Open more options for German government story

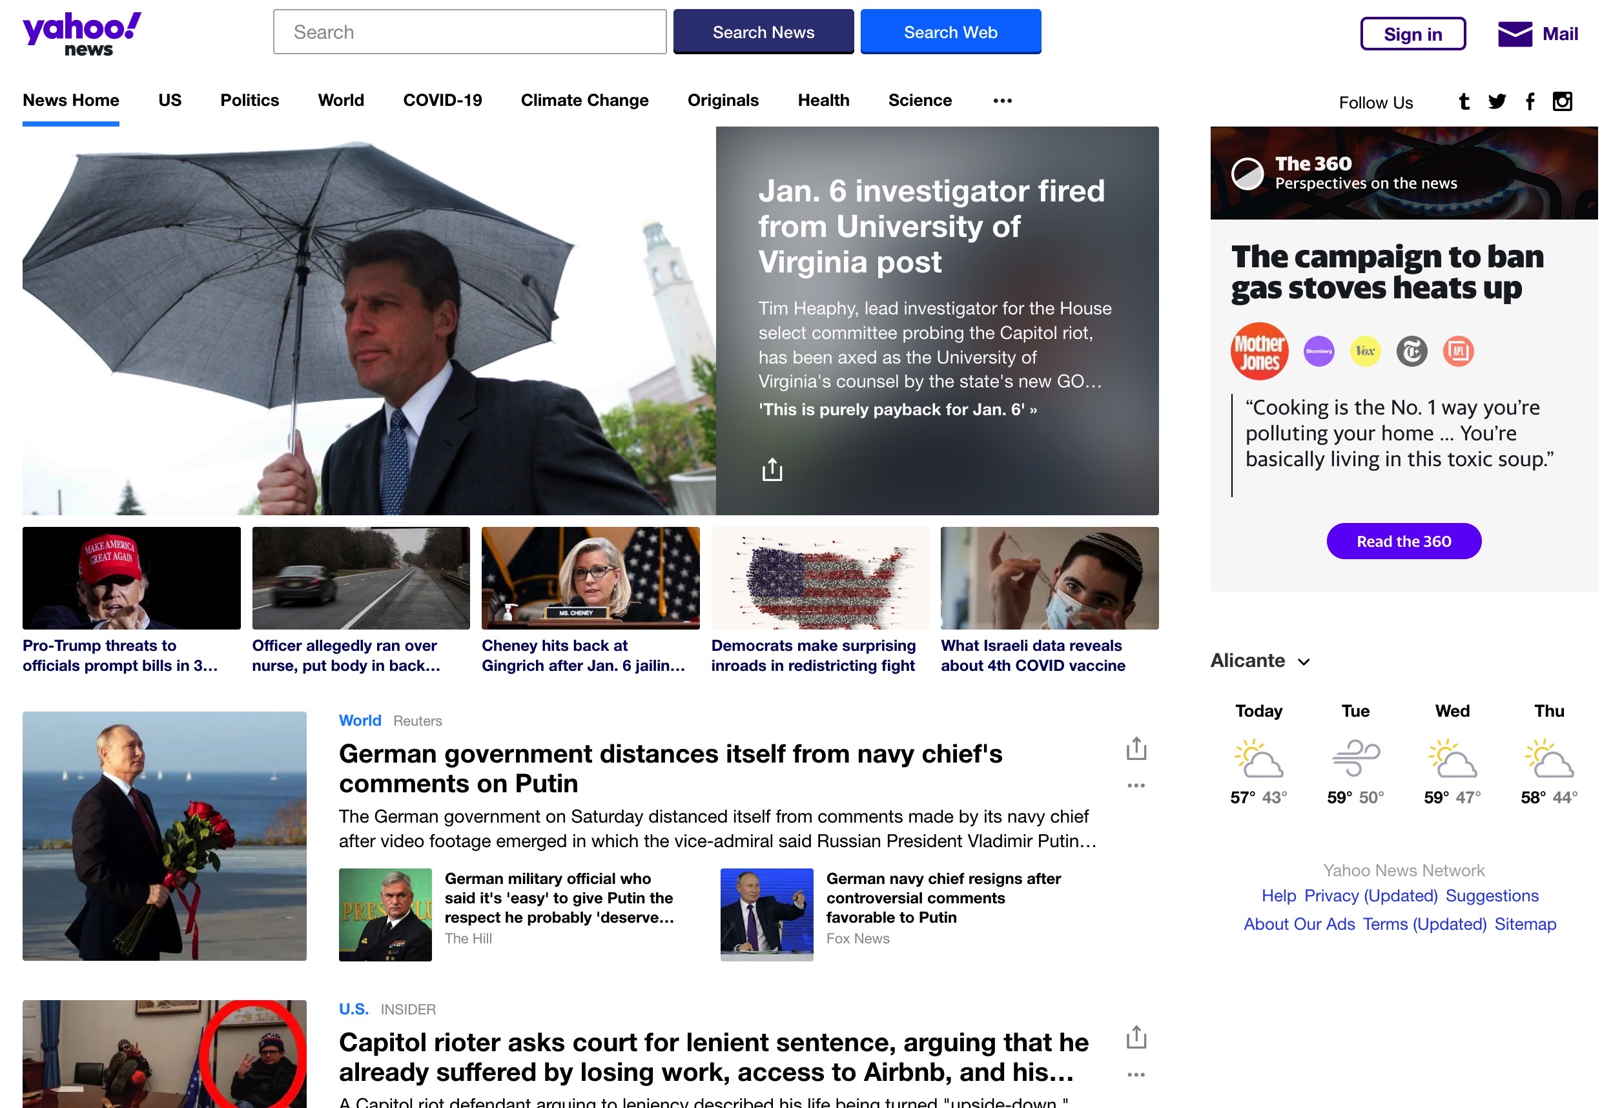(x=1136, y=786)
